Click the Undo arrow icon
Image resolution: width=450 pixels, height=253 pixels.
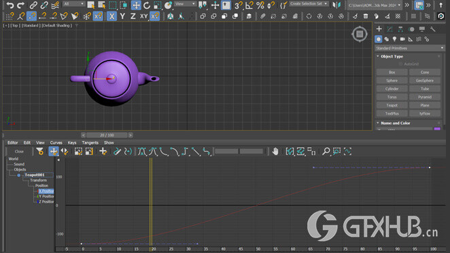pos(10,5)
